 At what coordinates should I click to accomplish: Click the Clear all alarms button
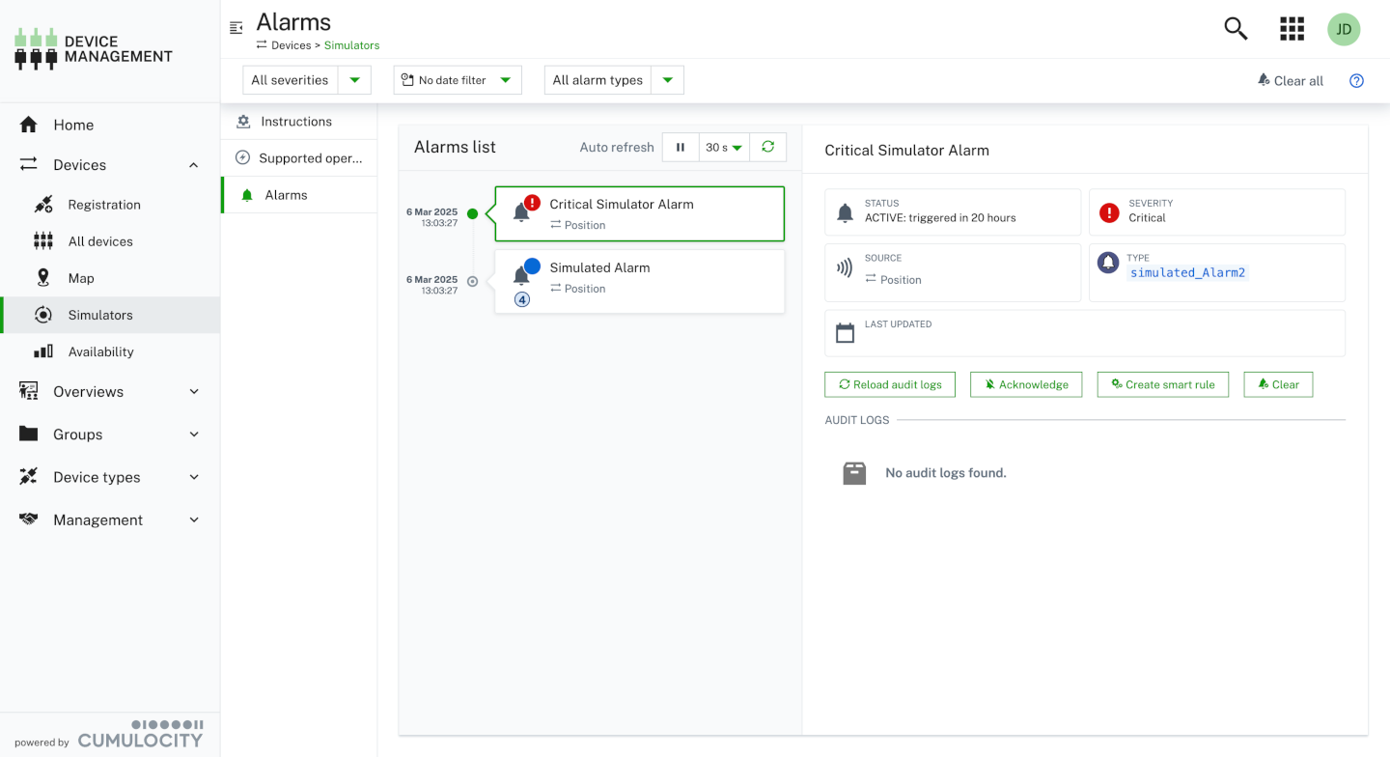coord(1290,81)
